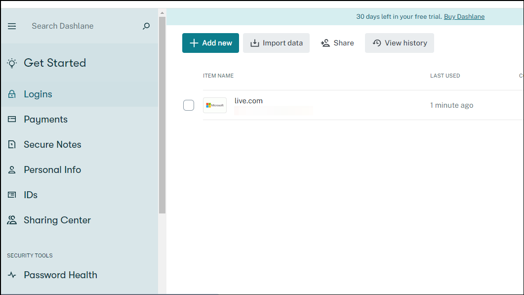Open Secure Notes

(x=80, y=144)
